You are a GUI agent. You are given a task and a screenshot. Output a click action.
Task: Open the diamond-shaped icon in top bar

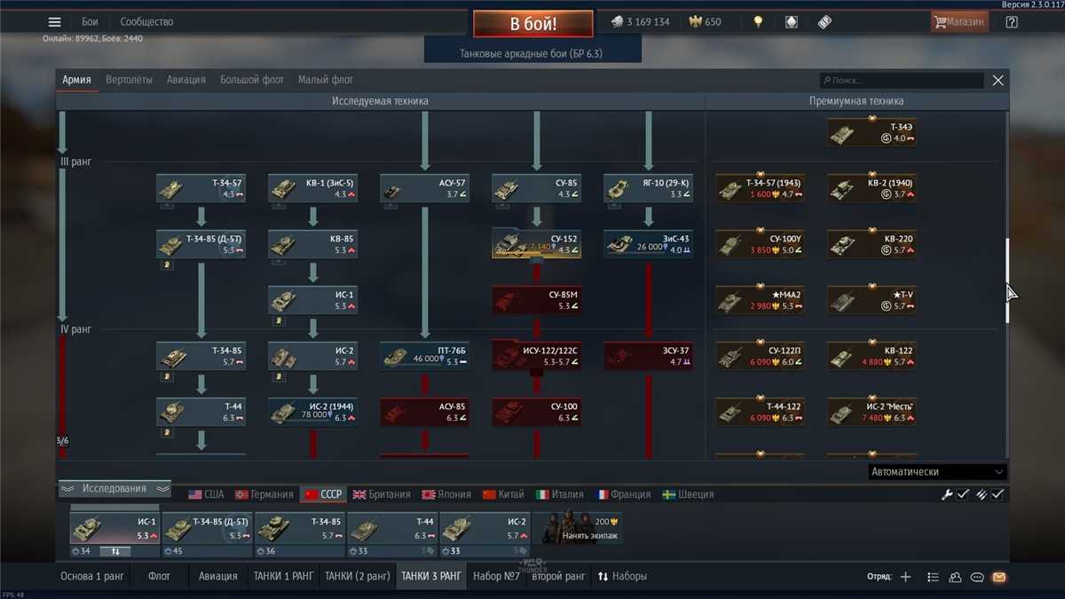click(792, 22)
